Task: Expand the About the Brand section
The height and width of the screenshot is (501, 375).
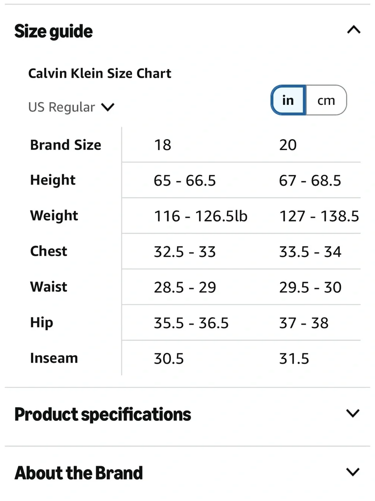Action: 353,472
